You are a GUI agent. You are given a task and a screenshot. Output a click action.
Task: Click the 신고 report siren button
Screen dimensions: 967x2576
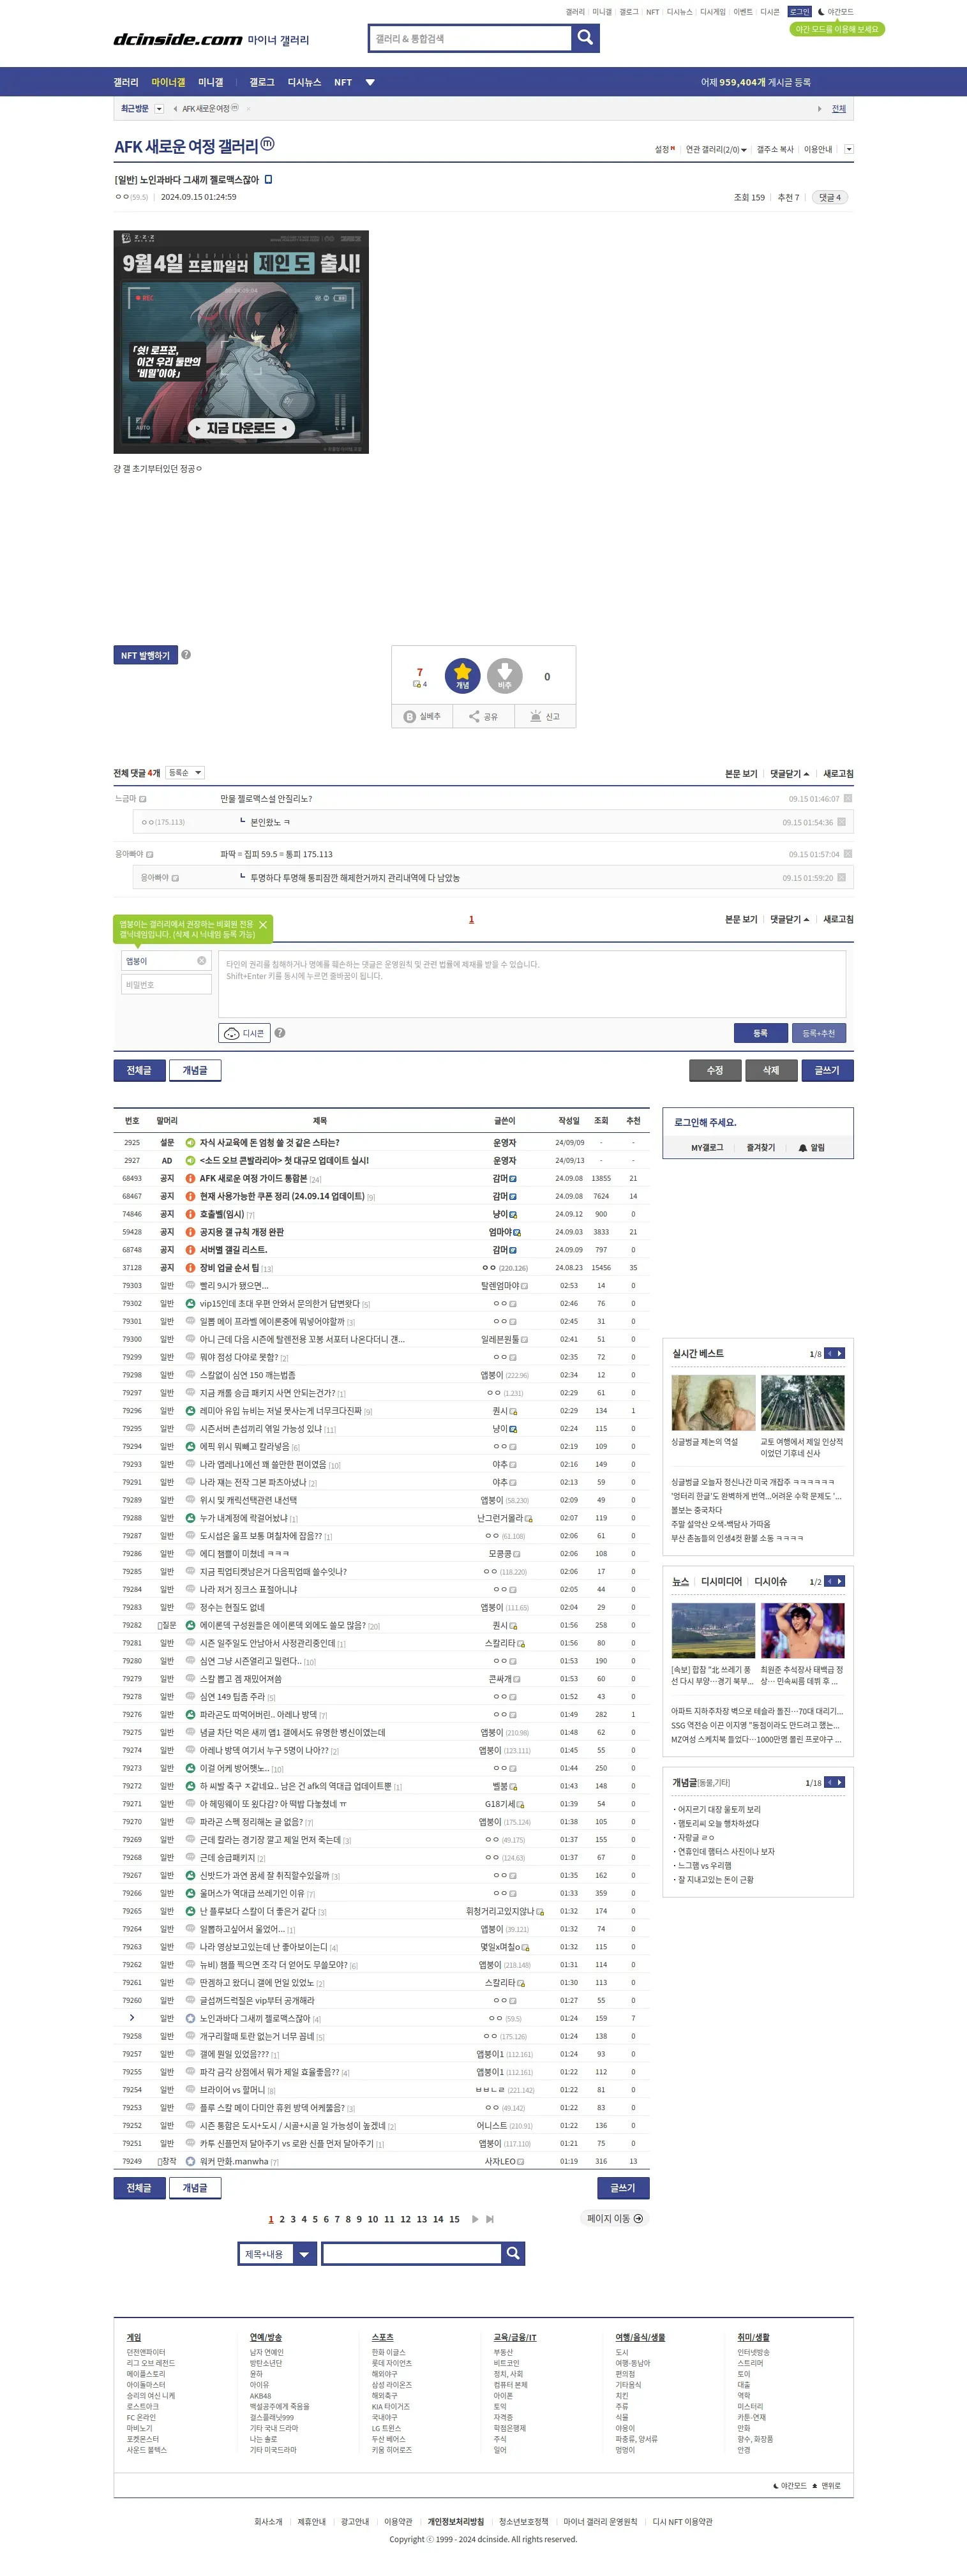(x=545, y=716)
